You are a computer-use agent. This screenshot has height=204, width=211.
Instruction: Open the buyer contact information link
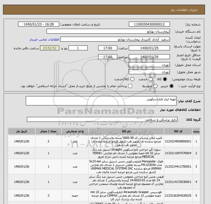[x=44, y=39]
